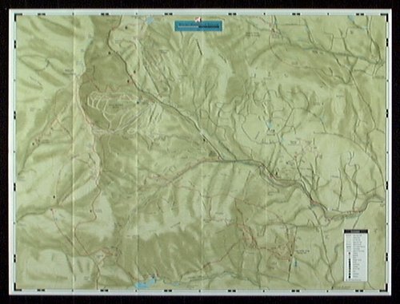Click the black header of the legend
This screenshot has width=400, height=304.
click(356, 231)
